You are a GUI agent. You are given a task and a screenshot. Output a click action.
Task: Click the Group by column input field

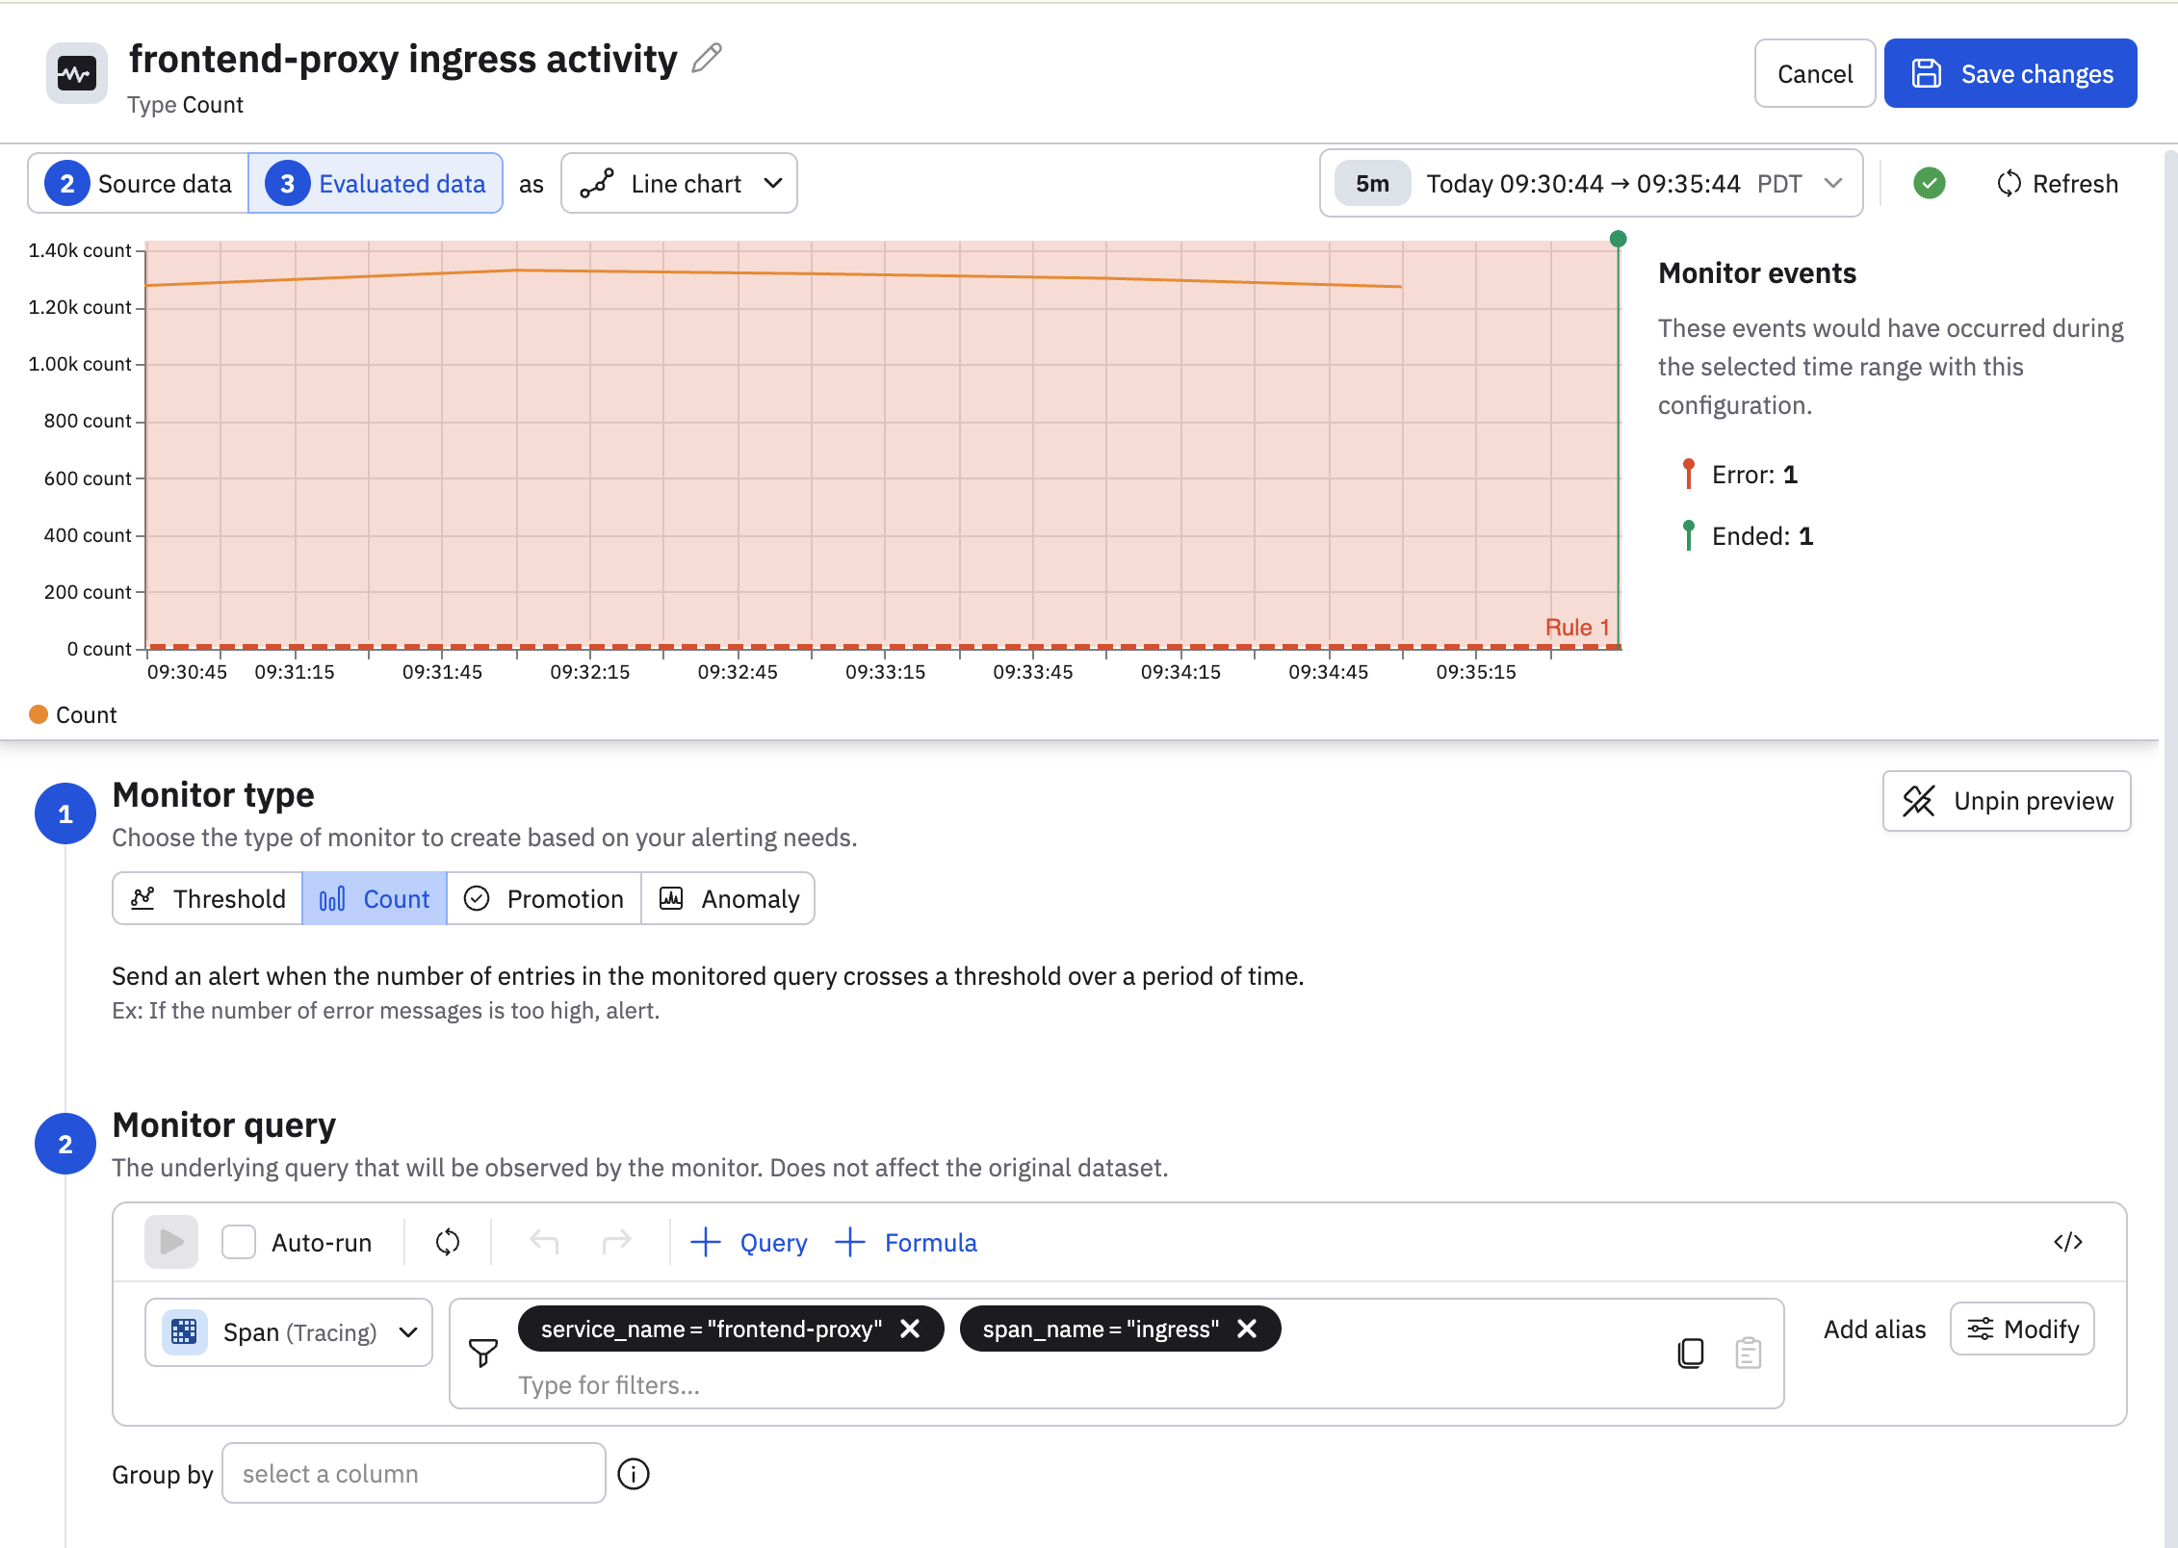[414, 1473]
